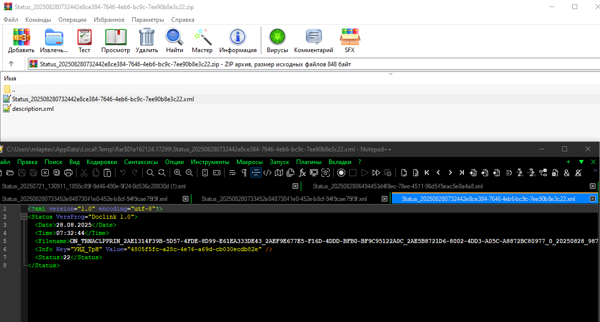This screenshot has height=322, width=600.
Task: Click the Time value 07:32:44
Action: click(x=70, y=233)
